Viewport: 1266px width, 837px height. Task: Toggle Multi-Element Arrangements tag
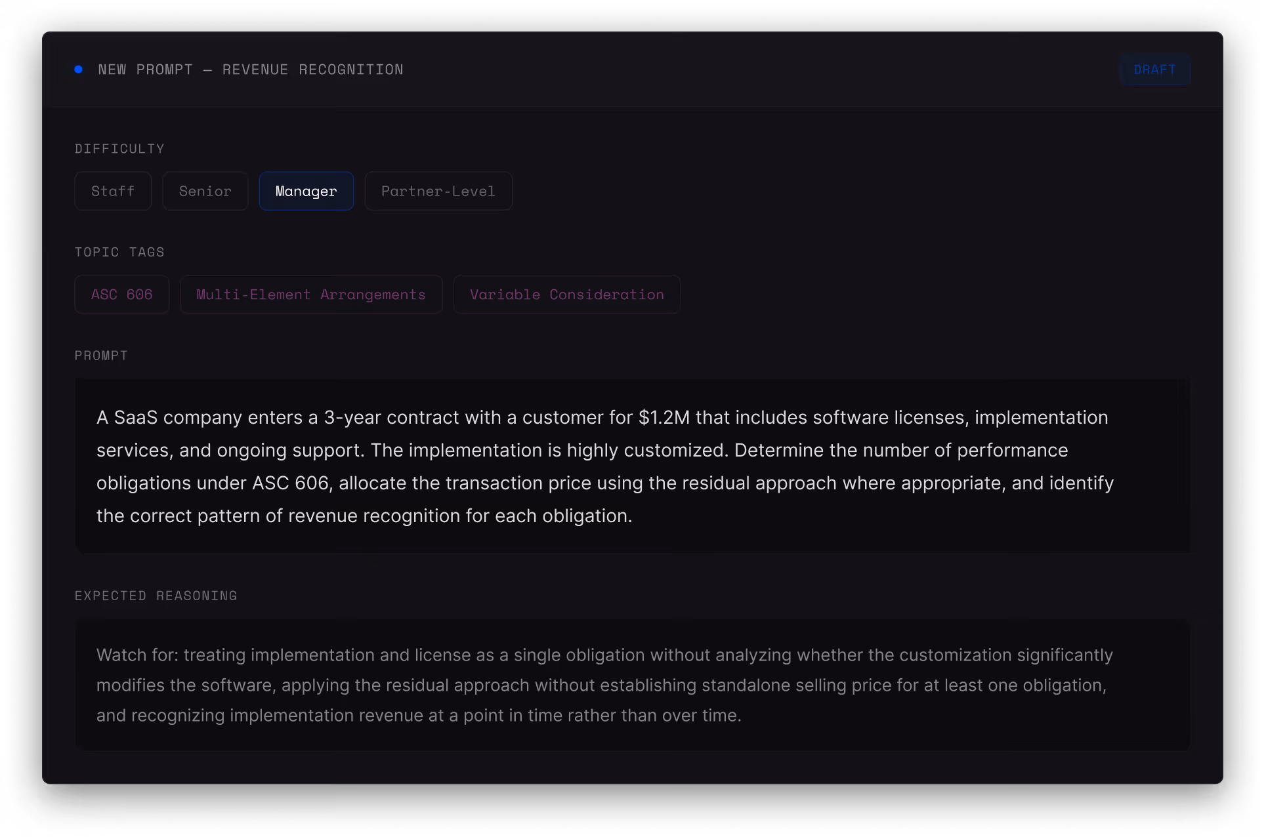tap(311, 295)
